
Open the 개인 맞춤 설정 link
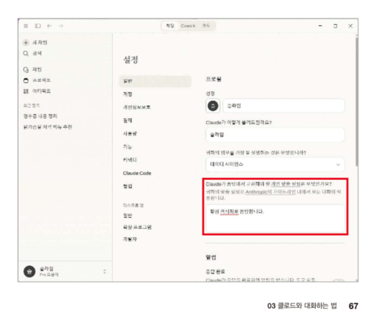coord(285,184)
